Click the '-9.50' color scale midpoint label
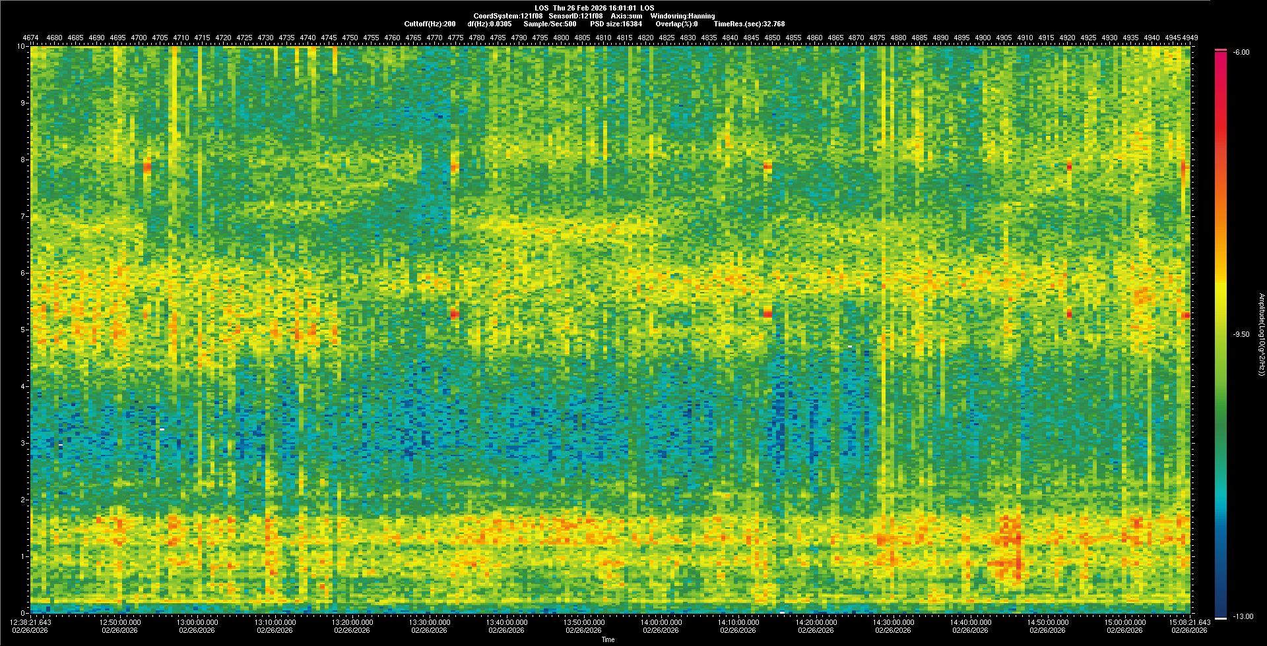 point(1241,334)
